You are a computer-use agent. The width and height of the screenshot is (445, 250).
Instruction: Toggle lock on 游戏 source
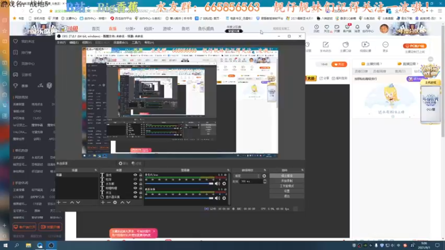tap(141, 175)
